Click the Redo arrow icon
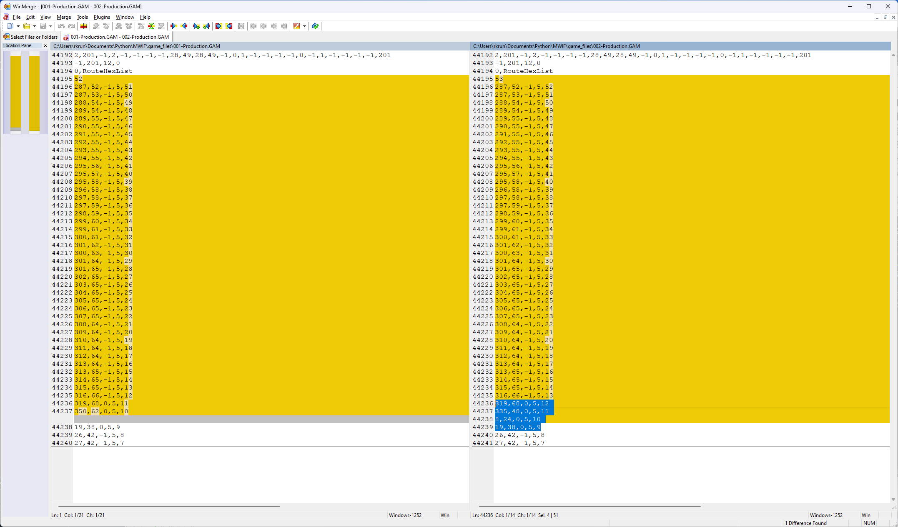This screenshot has height=527, width=898. point(71,26)
